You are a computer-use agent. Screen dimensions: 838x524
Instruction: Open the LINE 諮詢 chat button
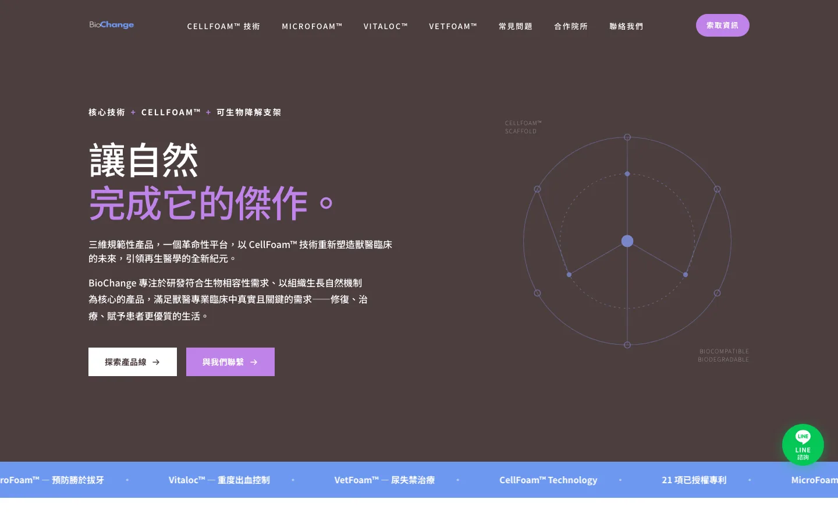[803, 445]
